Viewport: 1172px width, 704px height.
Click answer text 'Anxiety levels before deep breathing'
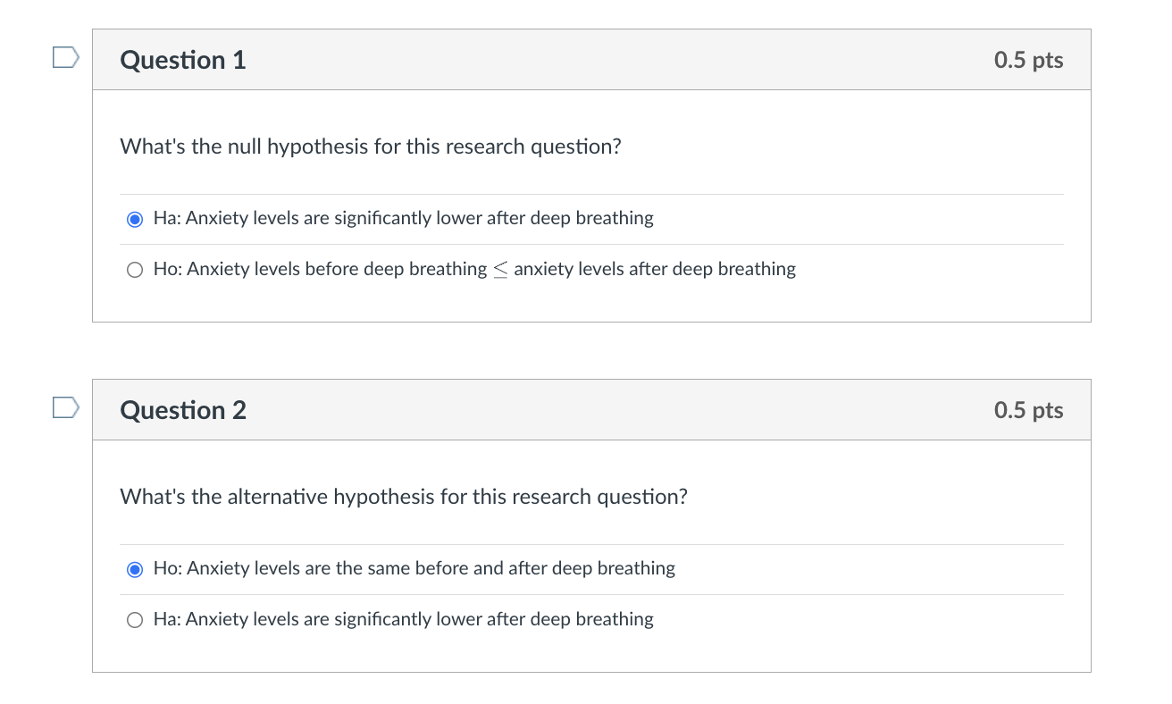point(337,269)
